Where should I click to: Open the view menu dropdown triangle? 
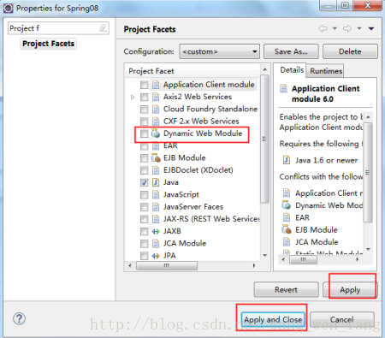371,28
